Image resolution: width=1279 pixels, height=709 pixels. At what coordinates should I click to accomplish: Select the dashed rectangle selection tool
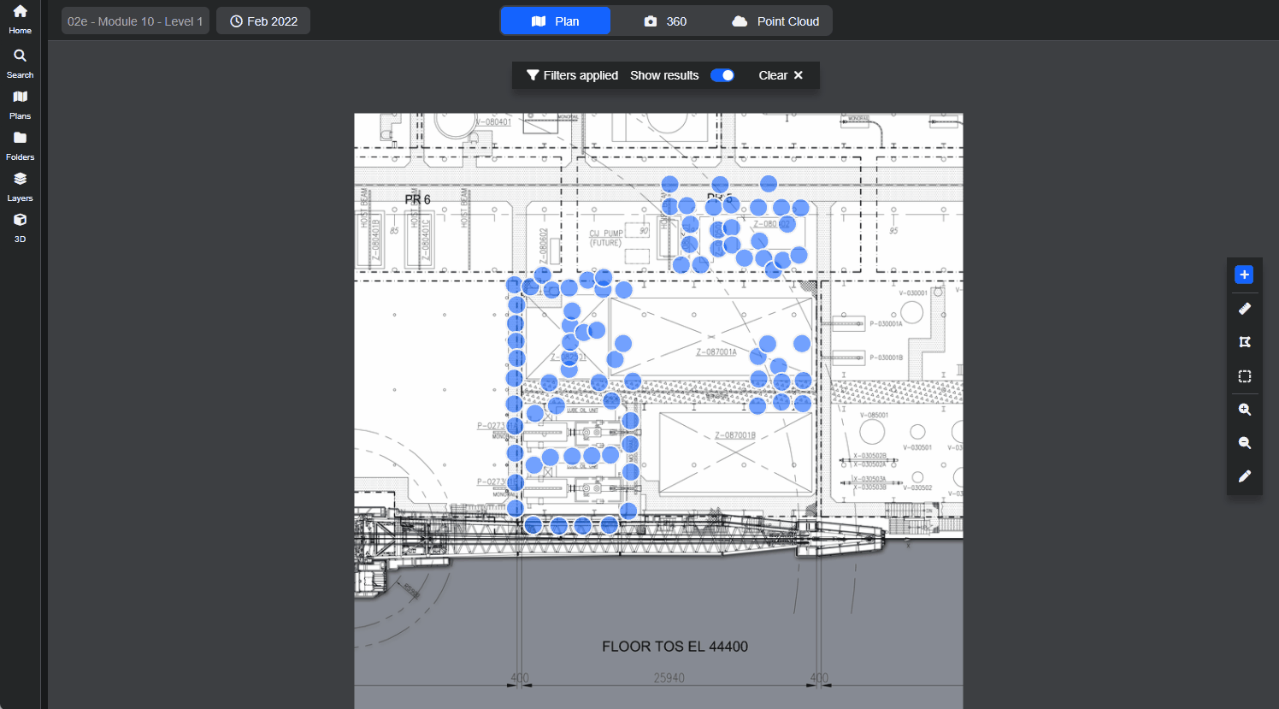1244,376
